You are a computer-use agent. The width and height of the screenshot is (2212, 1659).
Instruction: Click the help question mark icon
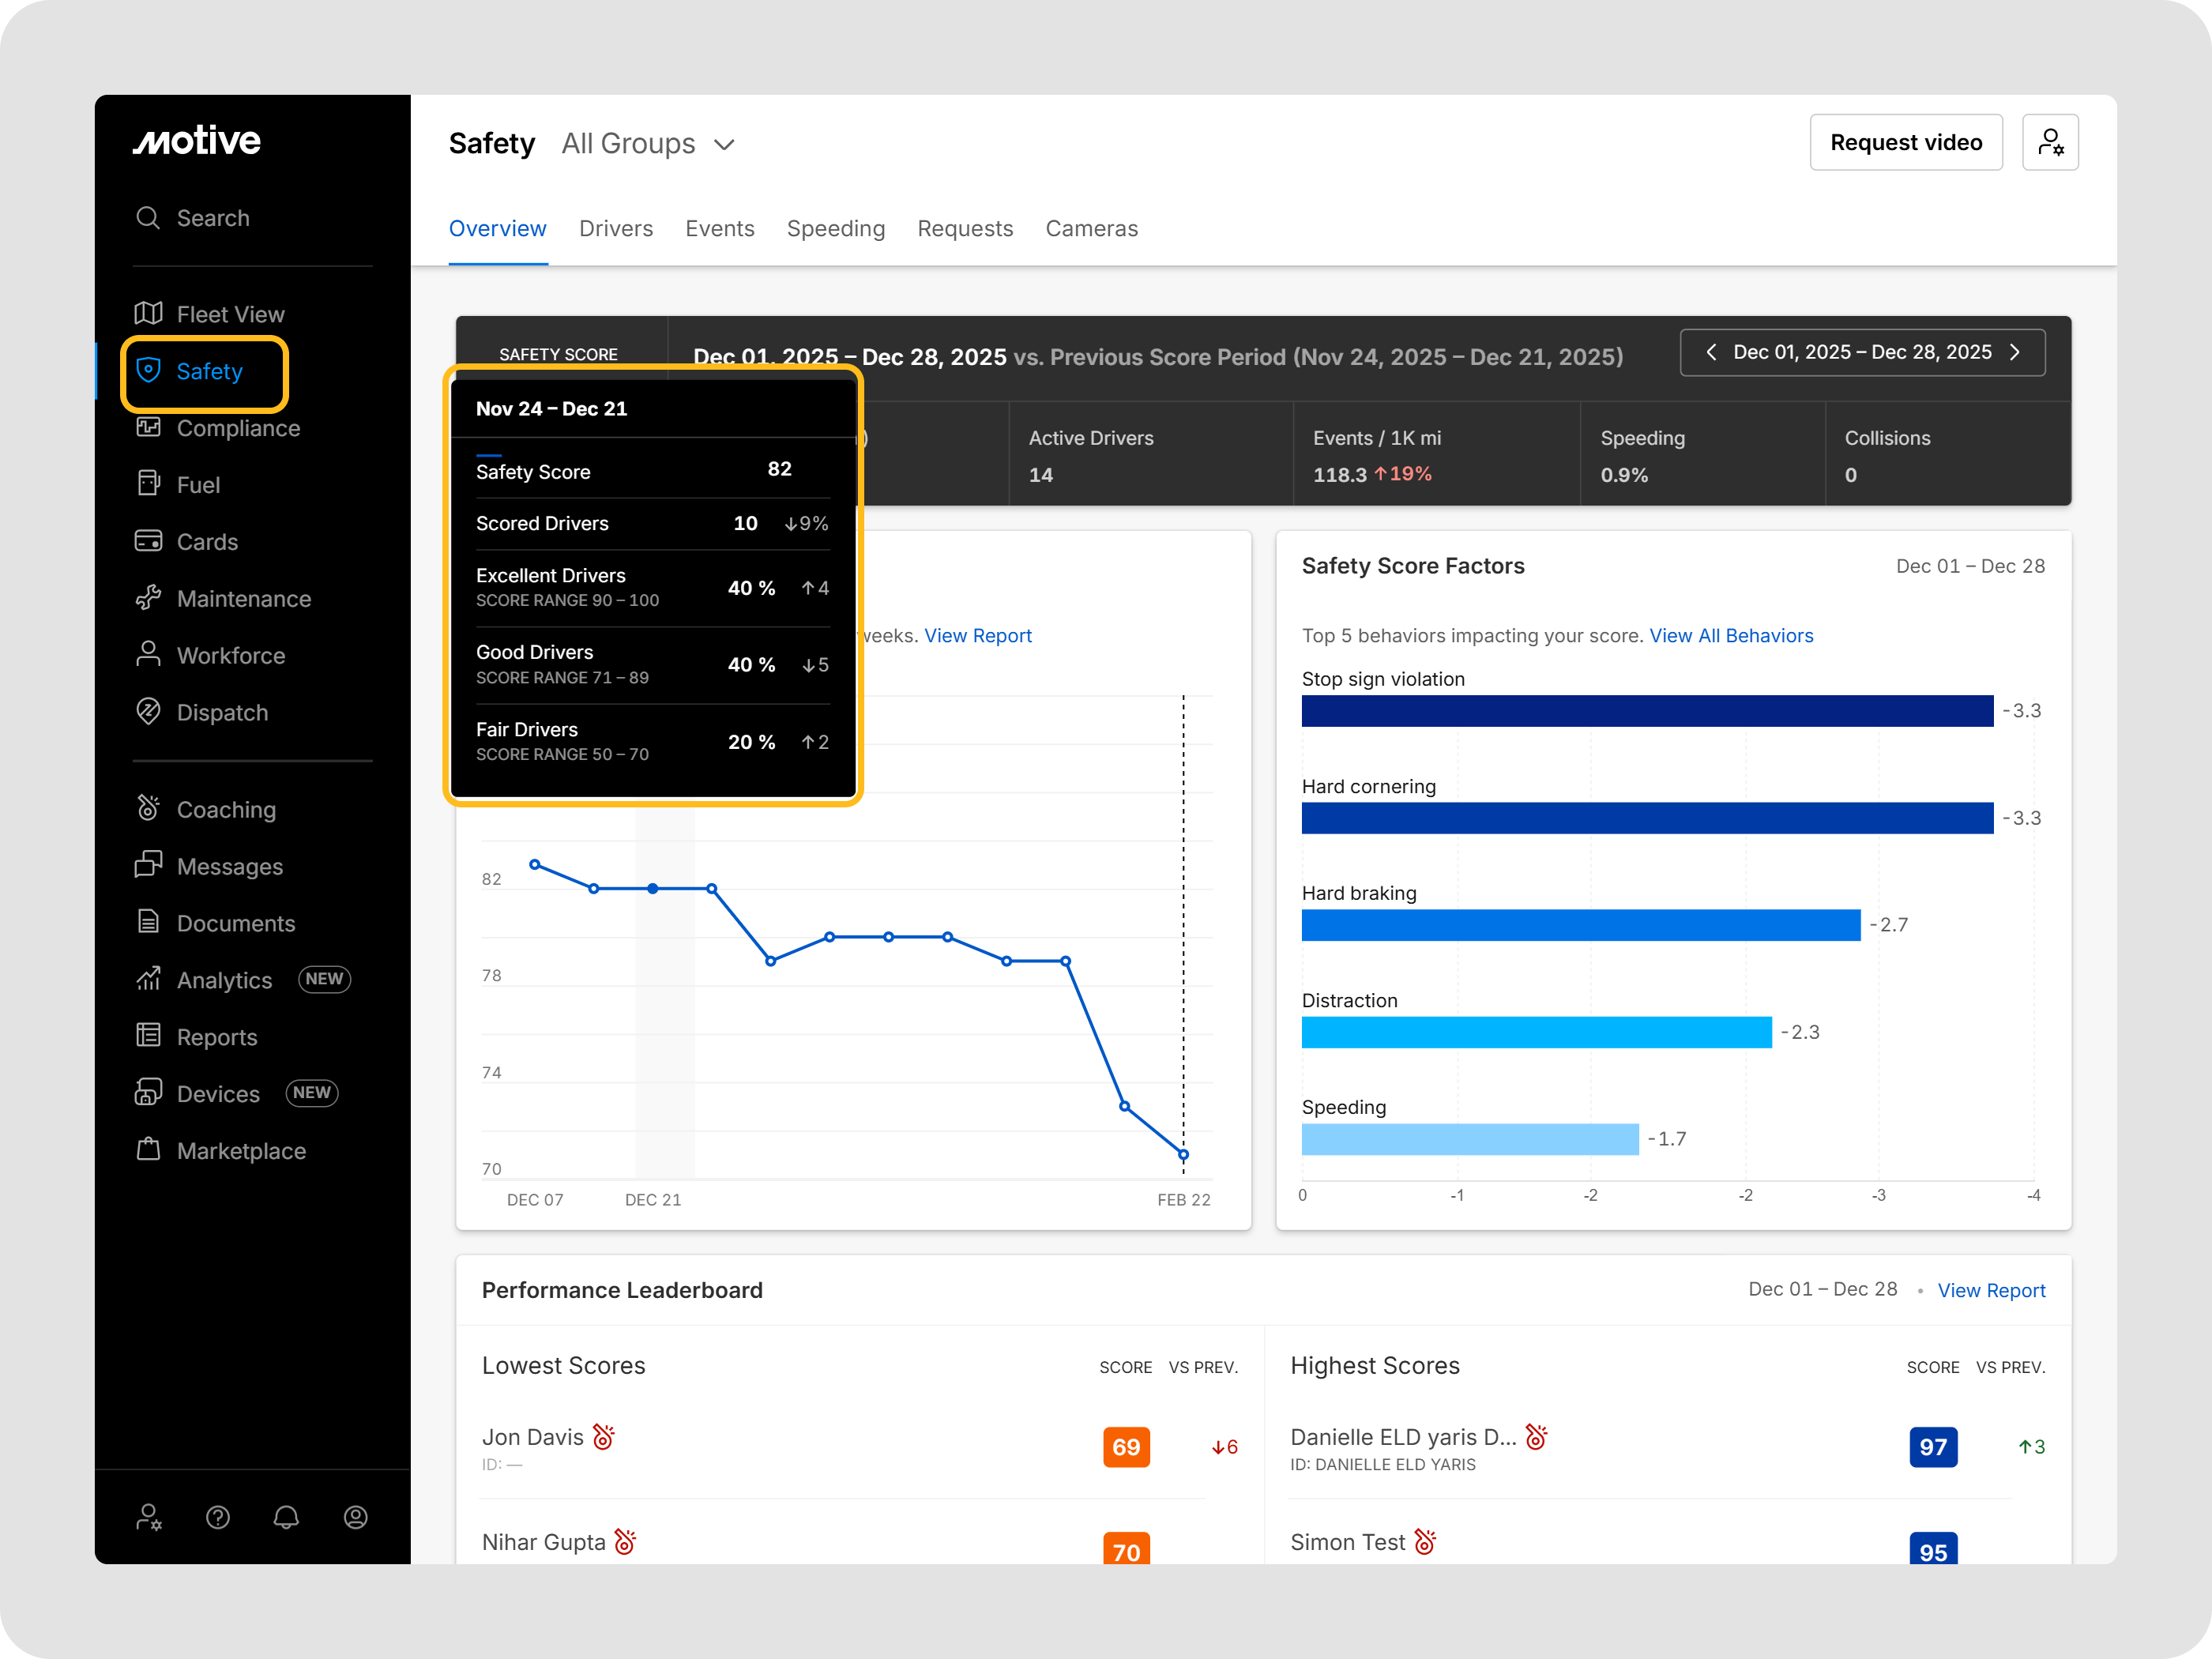218,1517
